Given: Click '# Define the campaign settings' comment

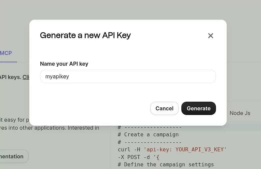Looking at the screenshot, I should coord(166,164).
